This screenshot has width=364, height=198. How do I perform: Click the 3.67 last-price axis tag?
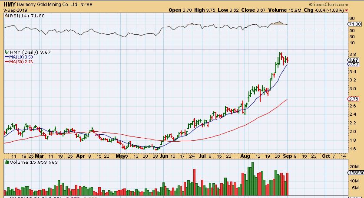coord(354,60)
